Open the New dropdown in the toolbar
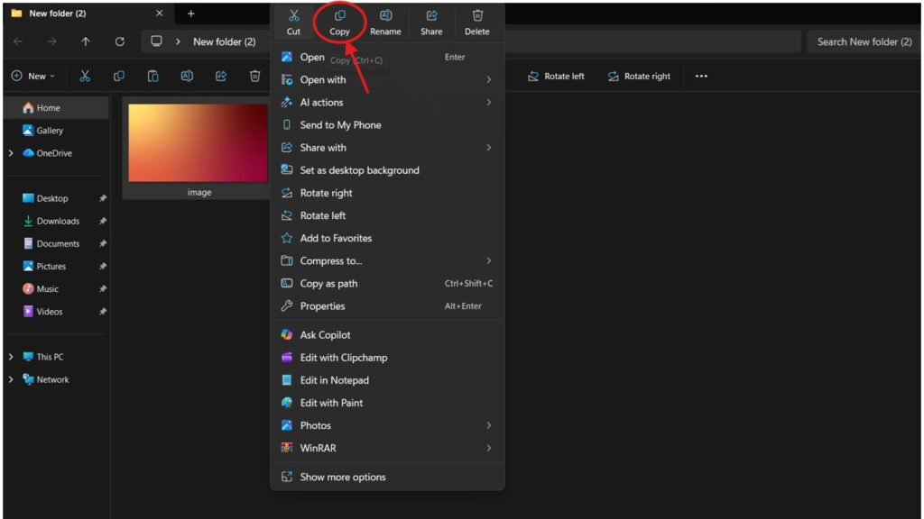This screenshot has width=924, height=519. 33,77
